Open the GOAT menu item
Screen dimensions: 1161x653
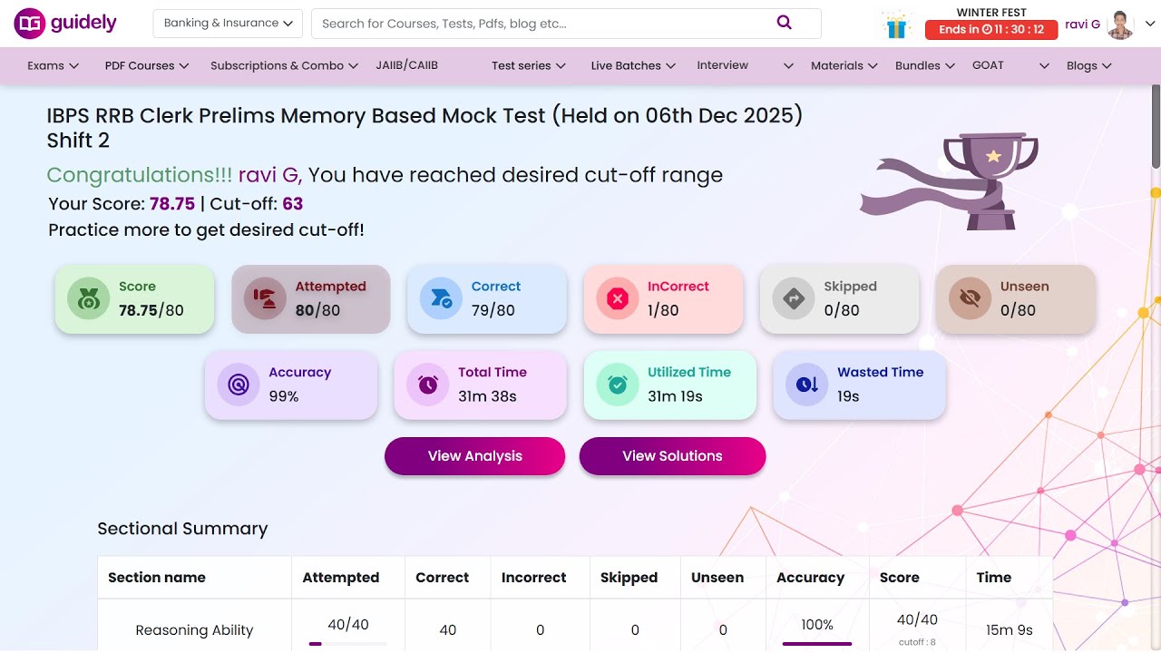coord(988,65)
